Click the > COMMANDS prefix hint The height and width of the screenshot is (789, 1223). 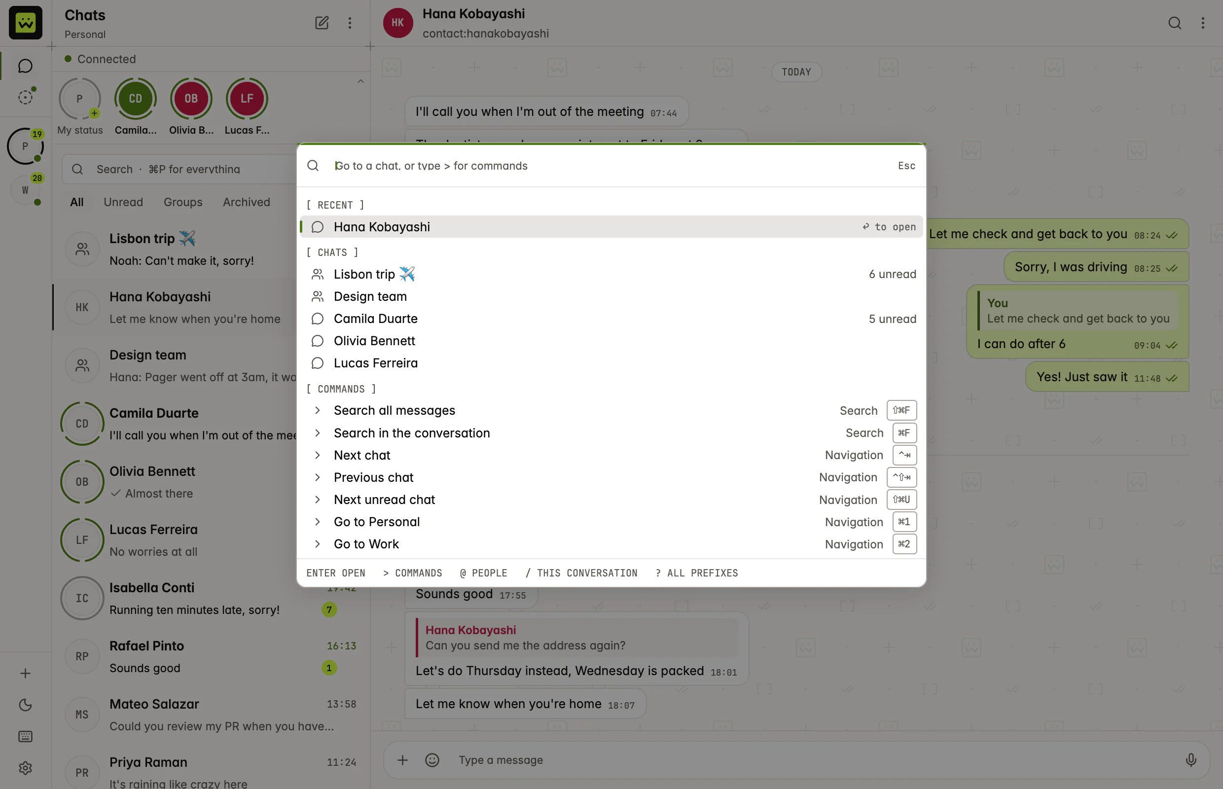[412, 573]
